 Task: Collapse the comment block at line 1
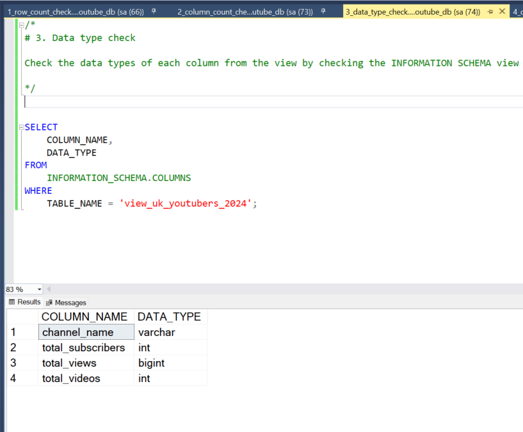tap(22, 24)
